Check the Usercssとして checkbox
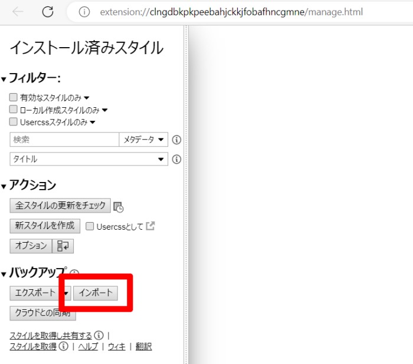The width and height of the screenshot is (413, 364). (x=90, y=226)
